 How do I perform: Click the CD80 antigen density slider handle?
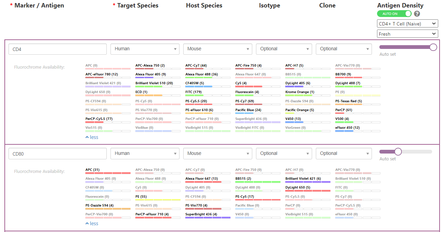pyautogui.click(x=398, y=151)
